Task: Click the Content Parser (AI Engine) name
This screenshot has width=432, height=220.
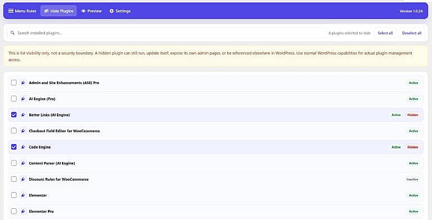Action: pos(52,163)
